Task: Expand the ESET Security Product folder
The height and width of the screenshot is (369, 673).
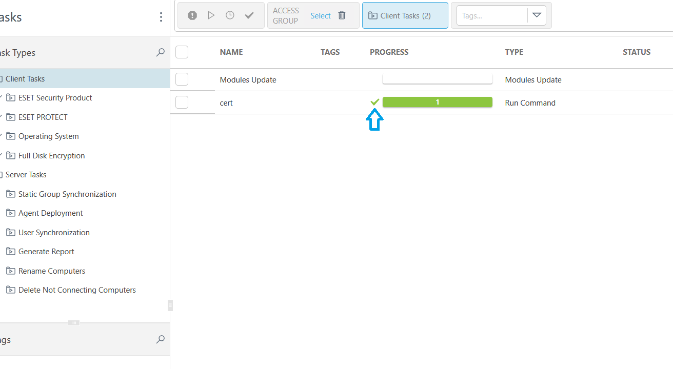Action: pos(2,97)
